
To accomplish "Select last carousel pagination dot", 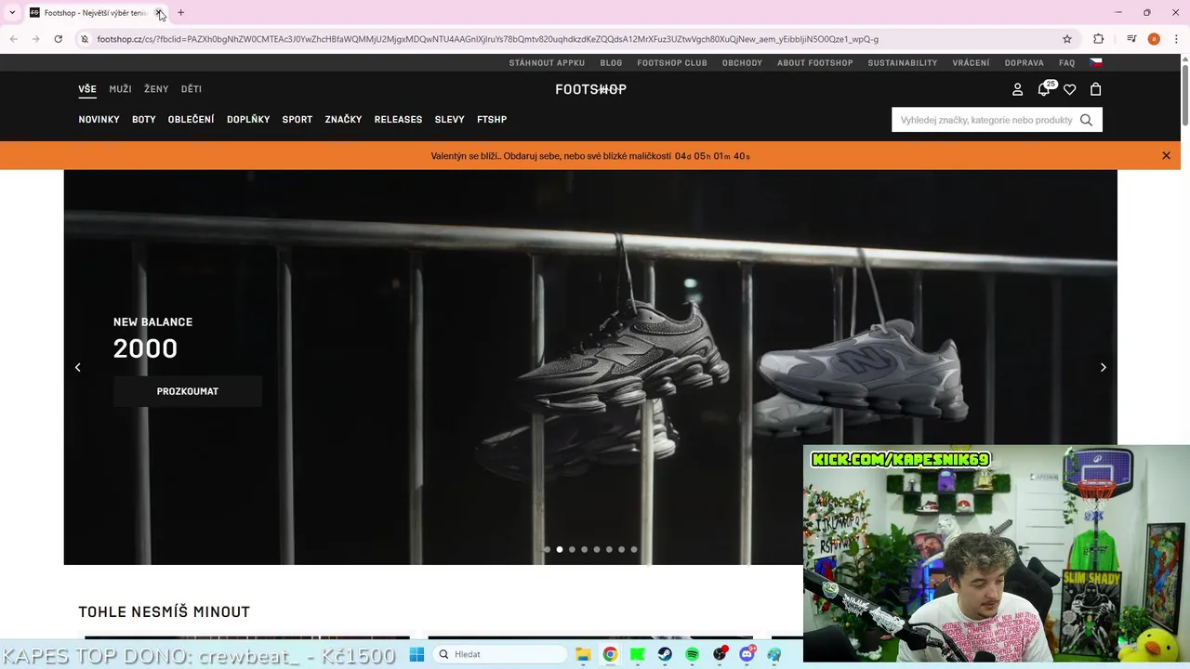I will point(634,549).
